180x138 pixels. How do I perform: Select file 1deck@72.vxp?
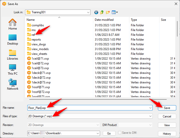(39, 78)
